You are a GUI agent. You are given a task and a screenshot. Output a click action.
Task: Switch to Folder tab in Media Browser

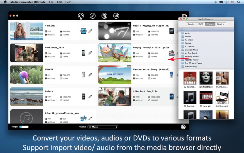point(191,24)
